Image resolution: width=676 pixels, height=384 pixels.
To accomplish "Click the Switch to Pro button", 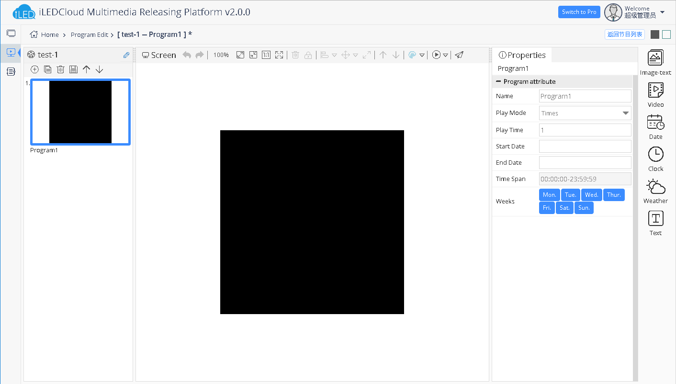I will (x=579, y=12).
